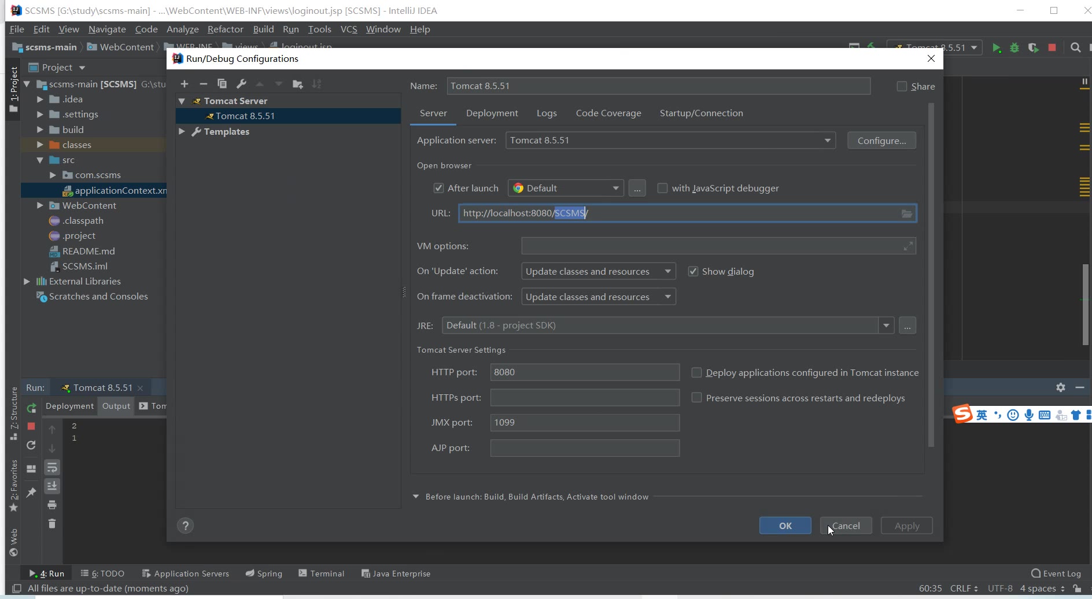Click Apply button
The image size is (1092, 599).
[906, 526]
